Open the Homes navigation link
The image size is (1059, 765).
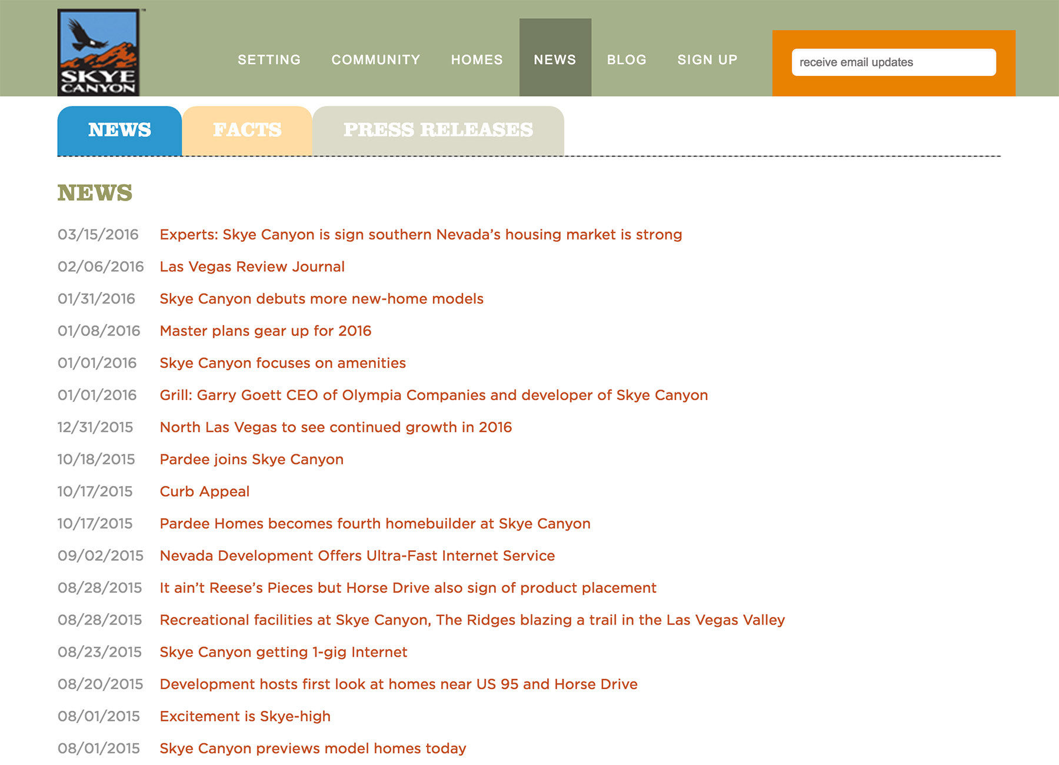point(477,60)
